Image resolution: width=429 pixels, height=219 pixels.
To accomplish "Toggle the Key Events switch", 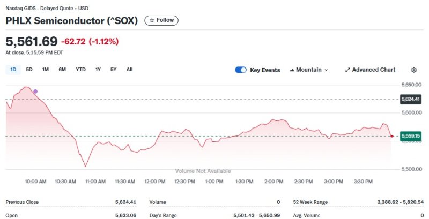I will click(241, 70).
